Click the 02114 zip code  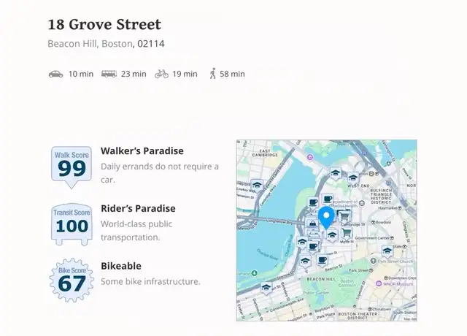(151, 44)
